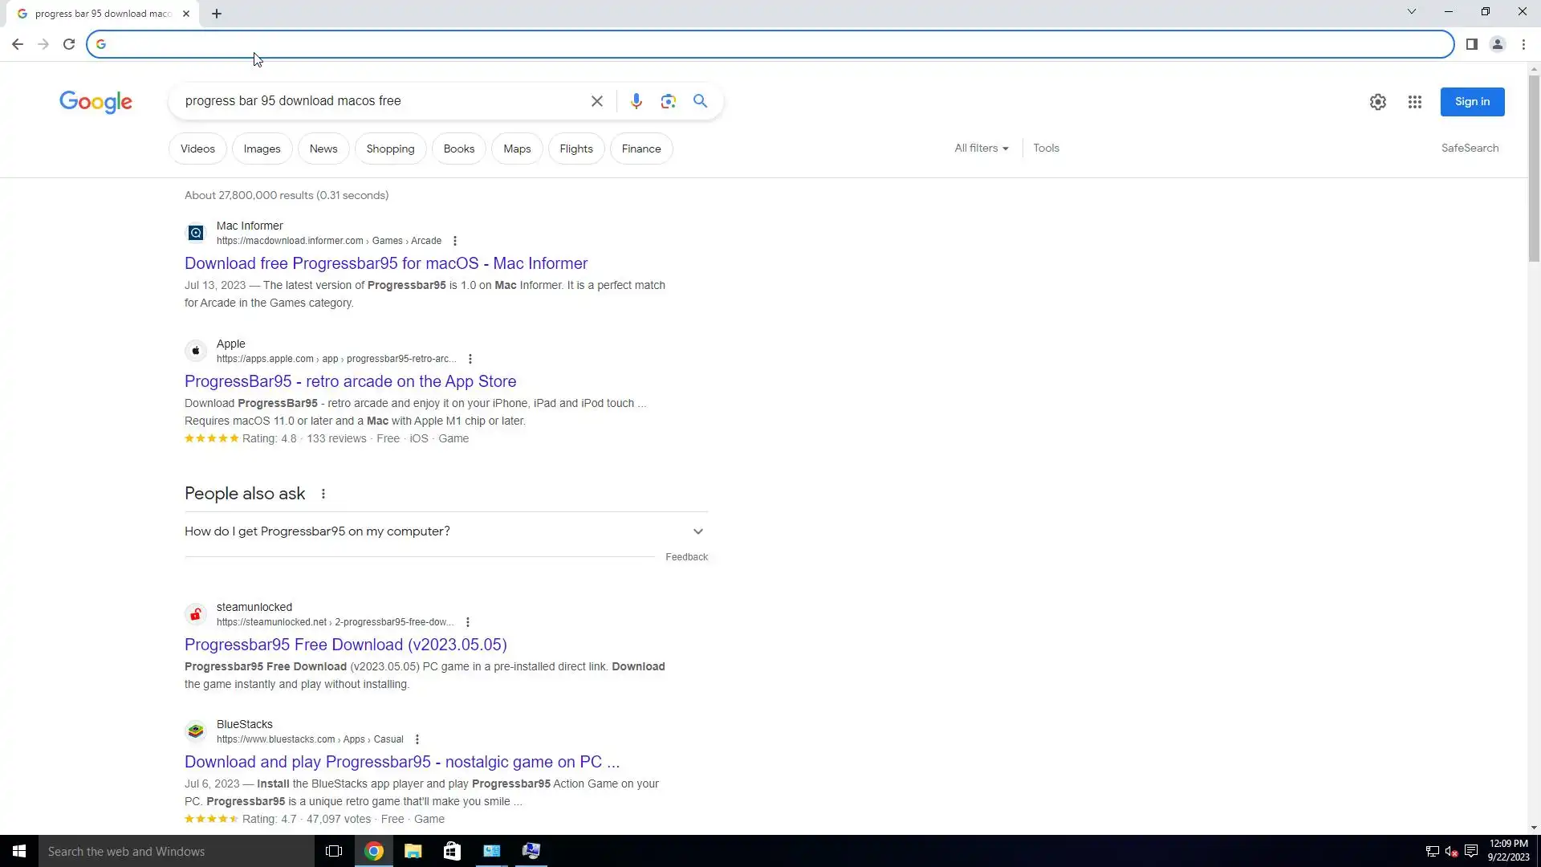Open Chrome three-dot menu
The height and width of the screenshot is (867, 1541).
coord(1523,44)
